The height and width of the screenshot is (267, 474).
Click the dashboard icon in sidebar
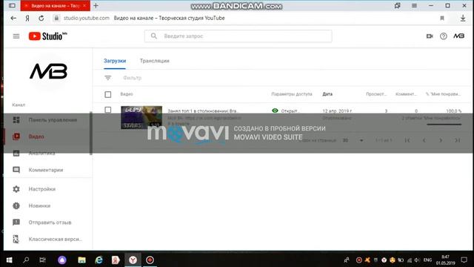coord(16,120)
